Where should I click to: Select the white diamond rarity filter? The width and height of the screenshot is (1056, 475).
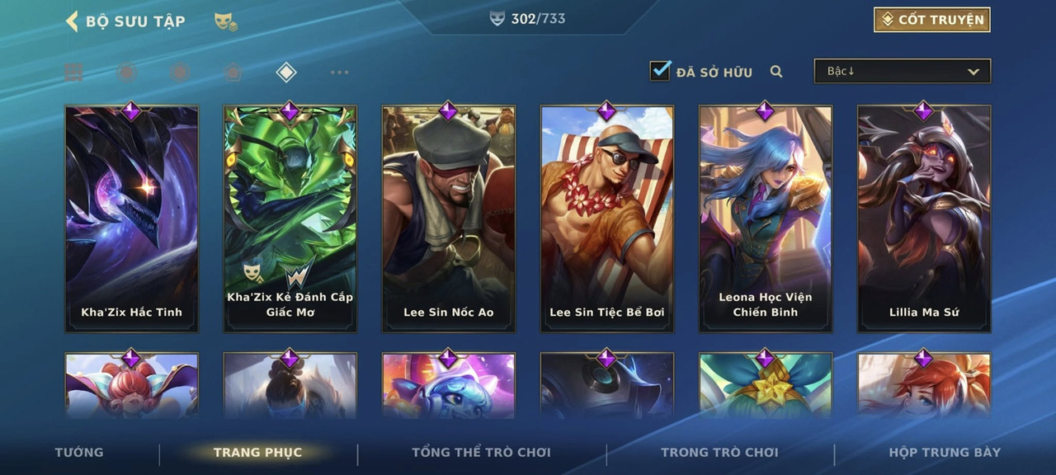(285, 73)
